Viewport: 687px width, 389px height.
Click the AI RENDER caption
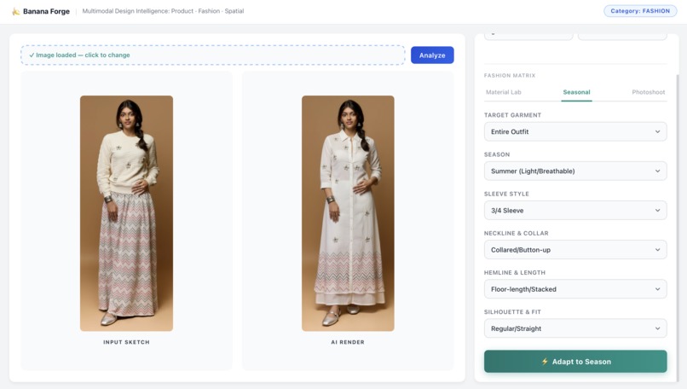pos(348,342)
